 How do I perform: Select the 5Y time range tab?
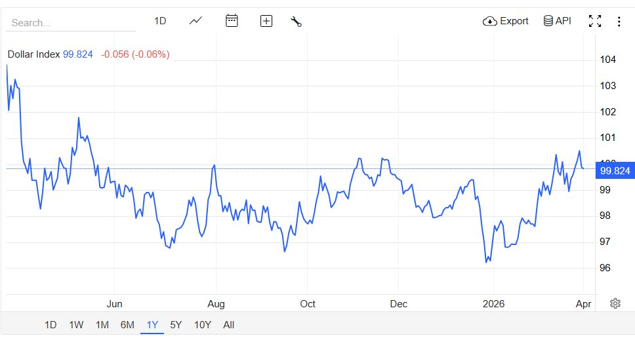point(176,324)
